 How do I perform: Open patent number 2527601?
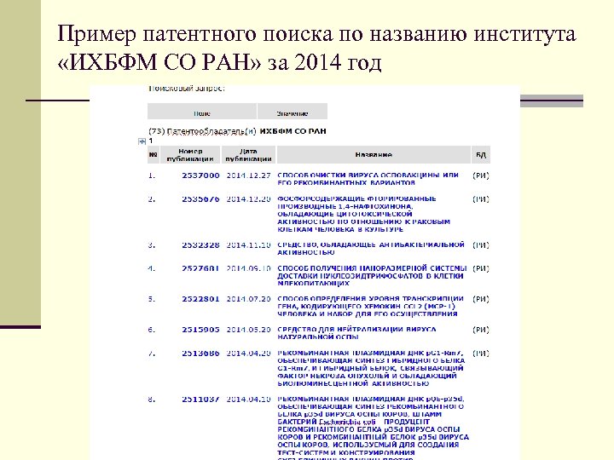pyautogui.click(x=200, y=268)
